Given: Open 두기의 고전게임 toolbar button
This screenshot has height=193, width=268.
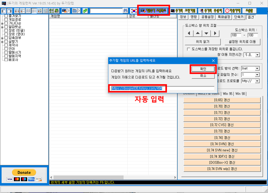Looking at the screenshot, I should click(x=183, y=11).
